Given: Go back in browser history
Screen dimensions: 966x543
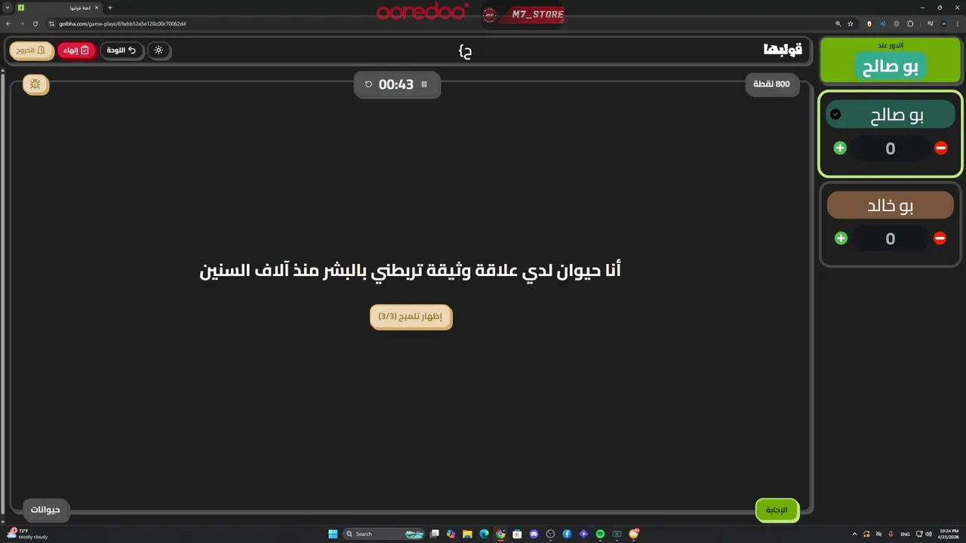Looking at the screenshot, I should click(x=8, y=23).
